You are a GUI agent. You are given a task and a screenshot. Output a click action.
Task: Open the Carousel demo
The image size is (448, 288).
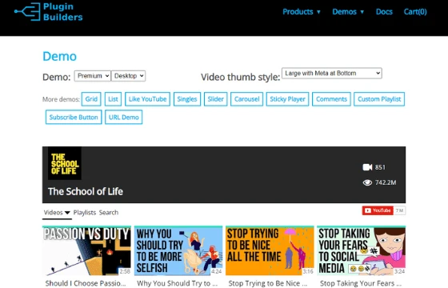coord(246,99)
